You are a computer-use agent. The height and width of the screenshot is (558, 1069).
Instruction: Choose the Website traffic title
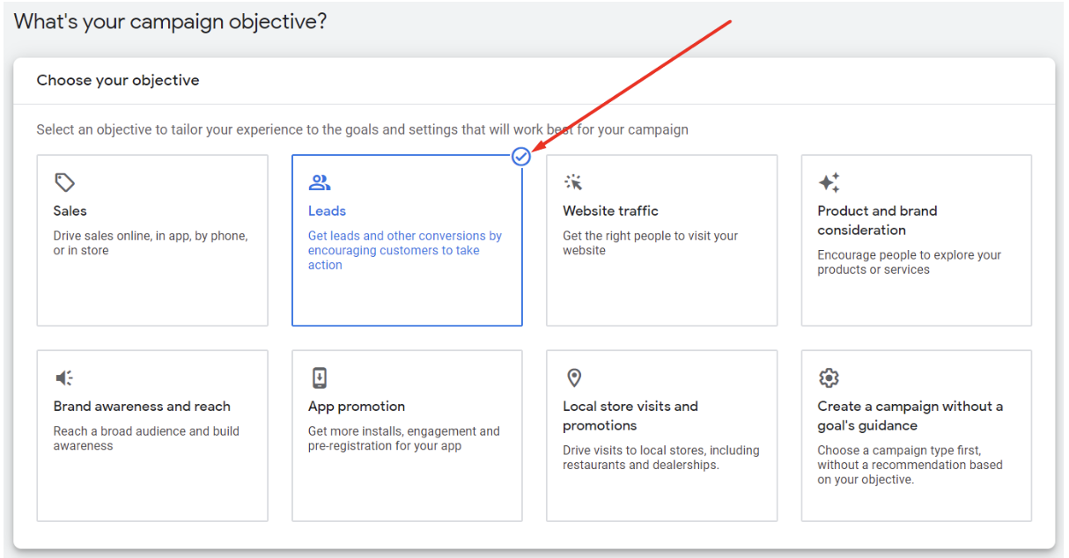point(610,210)
